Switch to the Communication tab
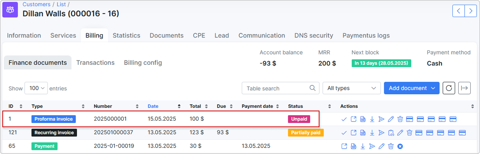Image resolution: width=480 pixels, height=154 pixels. (x=262, y=35)
